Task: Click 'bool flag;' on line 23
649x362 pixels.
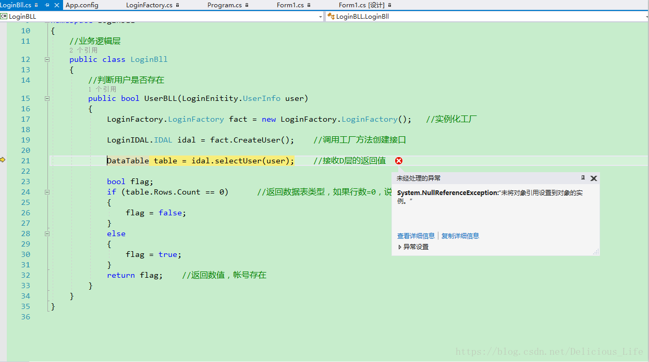Action: pyautogui.click(x=130, y=182)
